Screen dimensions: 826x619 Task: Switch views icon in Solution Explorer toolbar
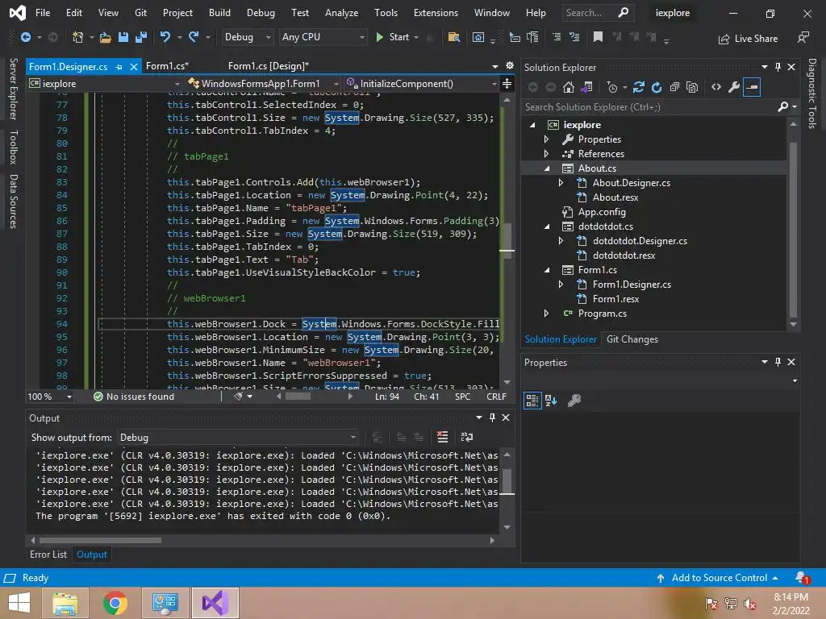tap(587, 87)
